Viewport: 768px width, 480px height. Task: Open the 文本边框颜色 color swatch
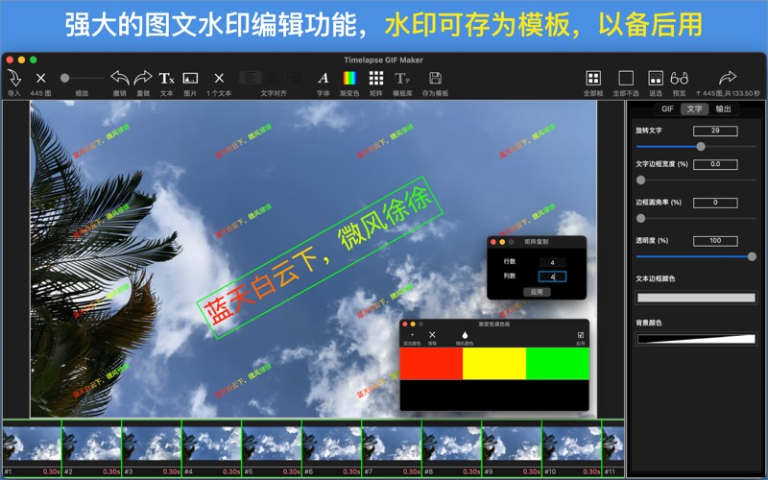[696, 298]
